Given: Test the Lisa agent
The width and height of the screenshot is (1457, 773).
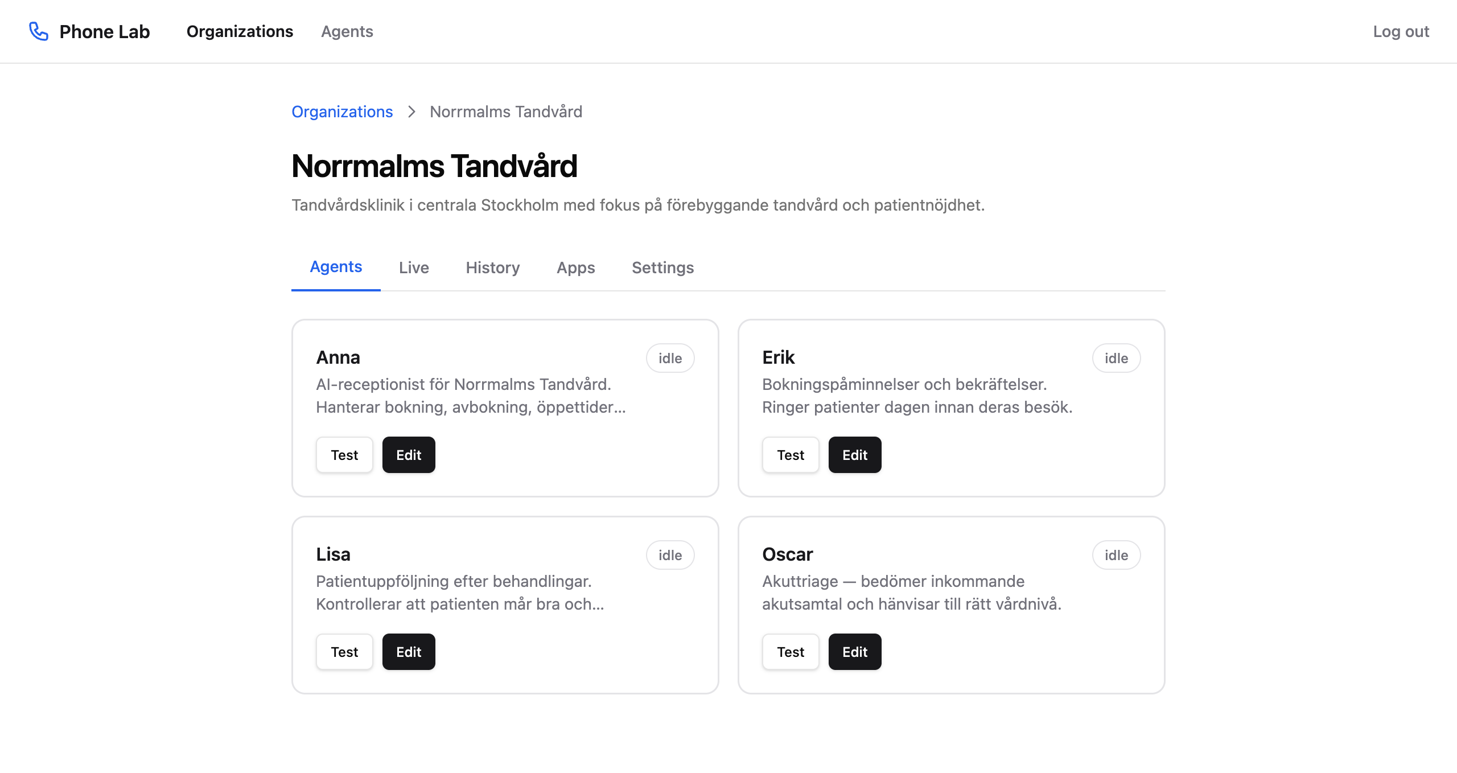Looking at the screenshot, I should [344, 652].
